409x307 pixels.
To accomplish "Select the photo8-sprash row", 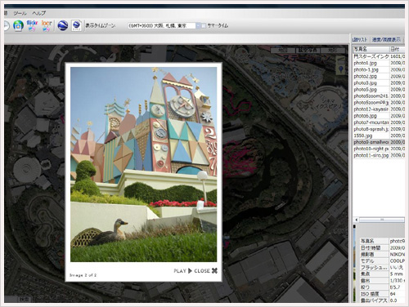I will (379, 129).
